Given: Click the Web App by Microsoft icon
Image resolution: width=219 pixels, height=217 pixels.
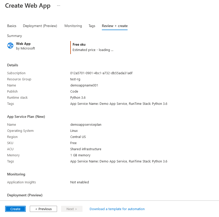Looking at the screenshot, I should tap(10, 45).
